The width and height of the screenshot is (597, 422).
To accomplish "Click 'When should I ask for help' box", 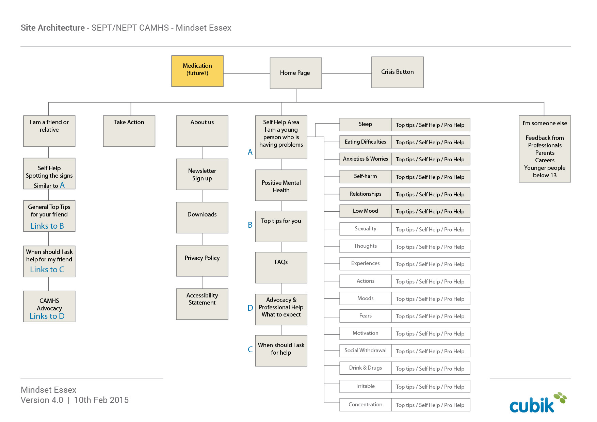I will coord(281,351).
